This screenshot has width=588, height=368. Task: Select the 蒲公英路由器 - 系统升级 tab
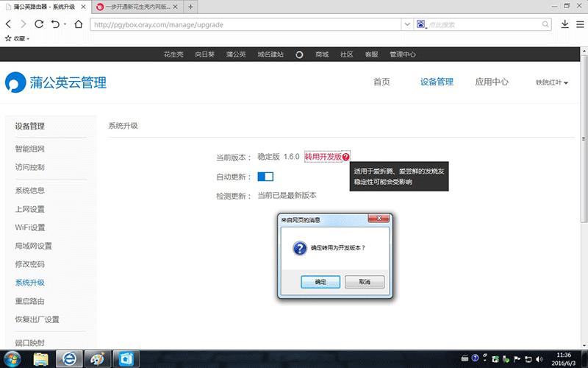tap(44, 7)
